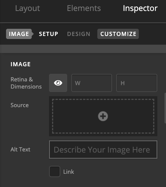
Task: Open the SETUP section
Action: (49, 34)
